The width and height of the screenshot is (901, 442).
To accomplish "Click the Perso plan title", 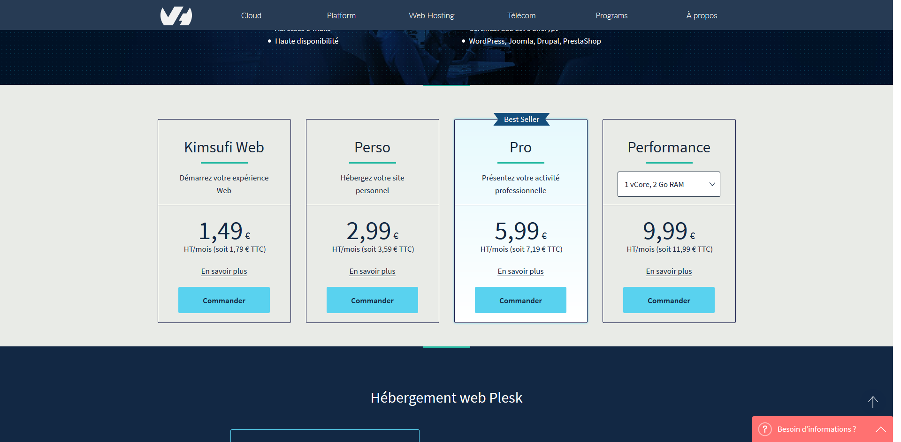I will (x=372, y=147).
